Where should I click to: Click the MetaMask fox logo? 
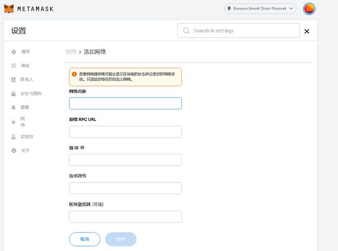pyautogui.click(x=9, y=9)
